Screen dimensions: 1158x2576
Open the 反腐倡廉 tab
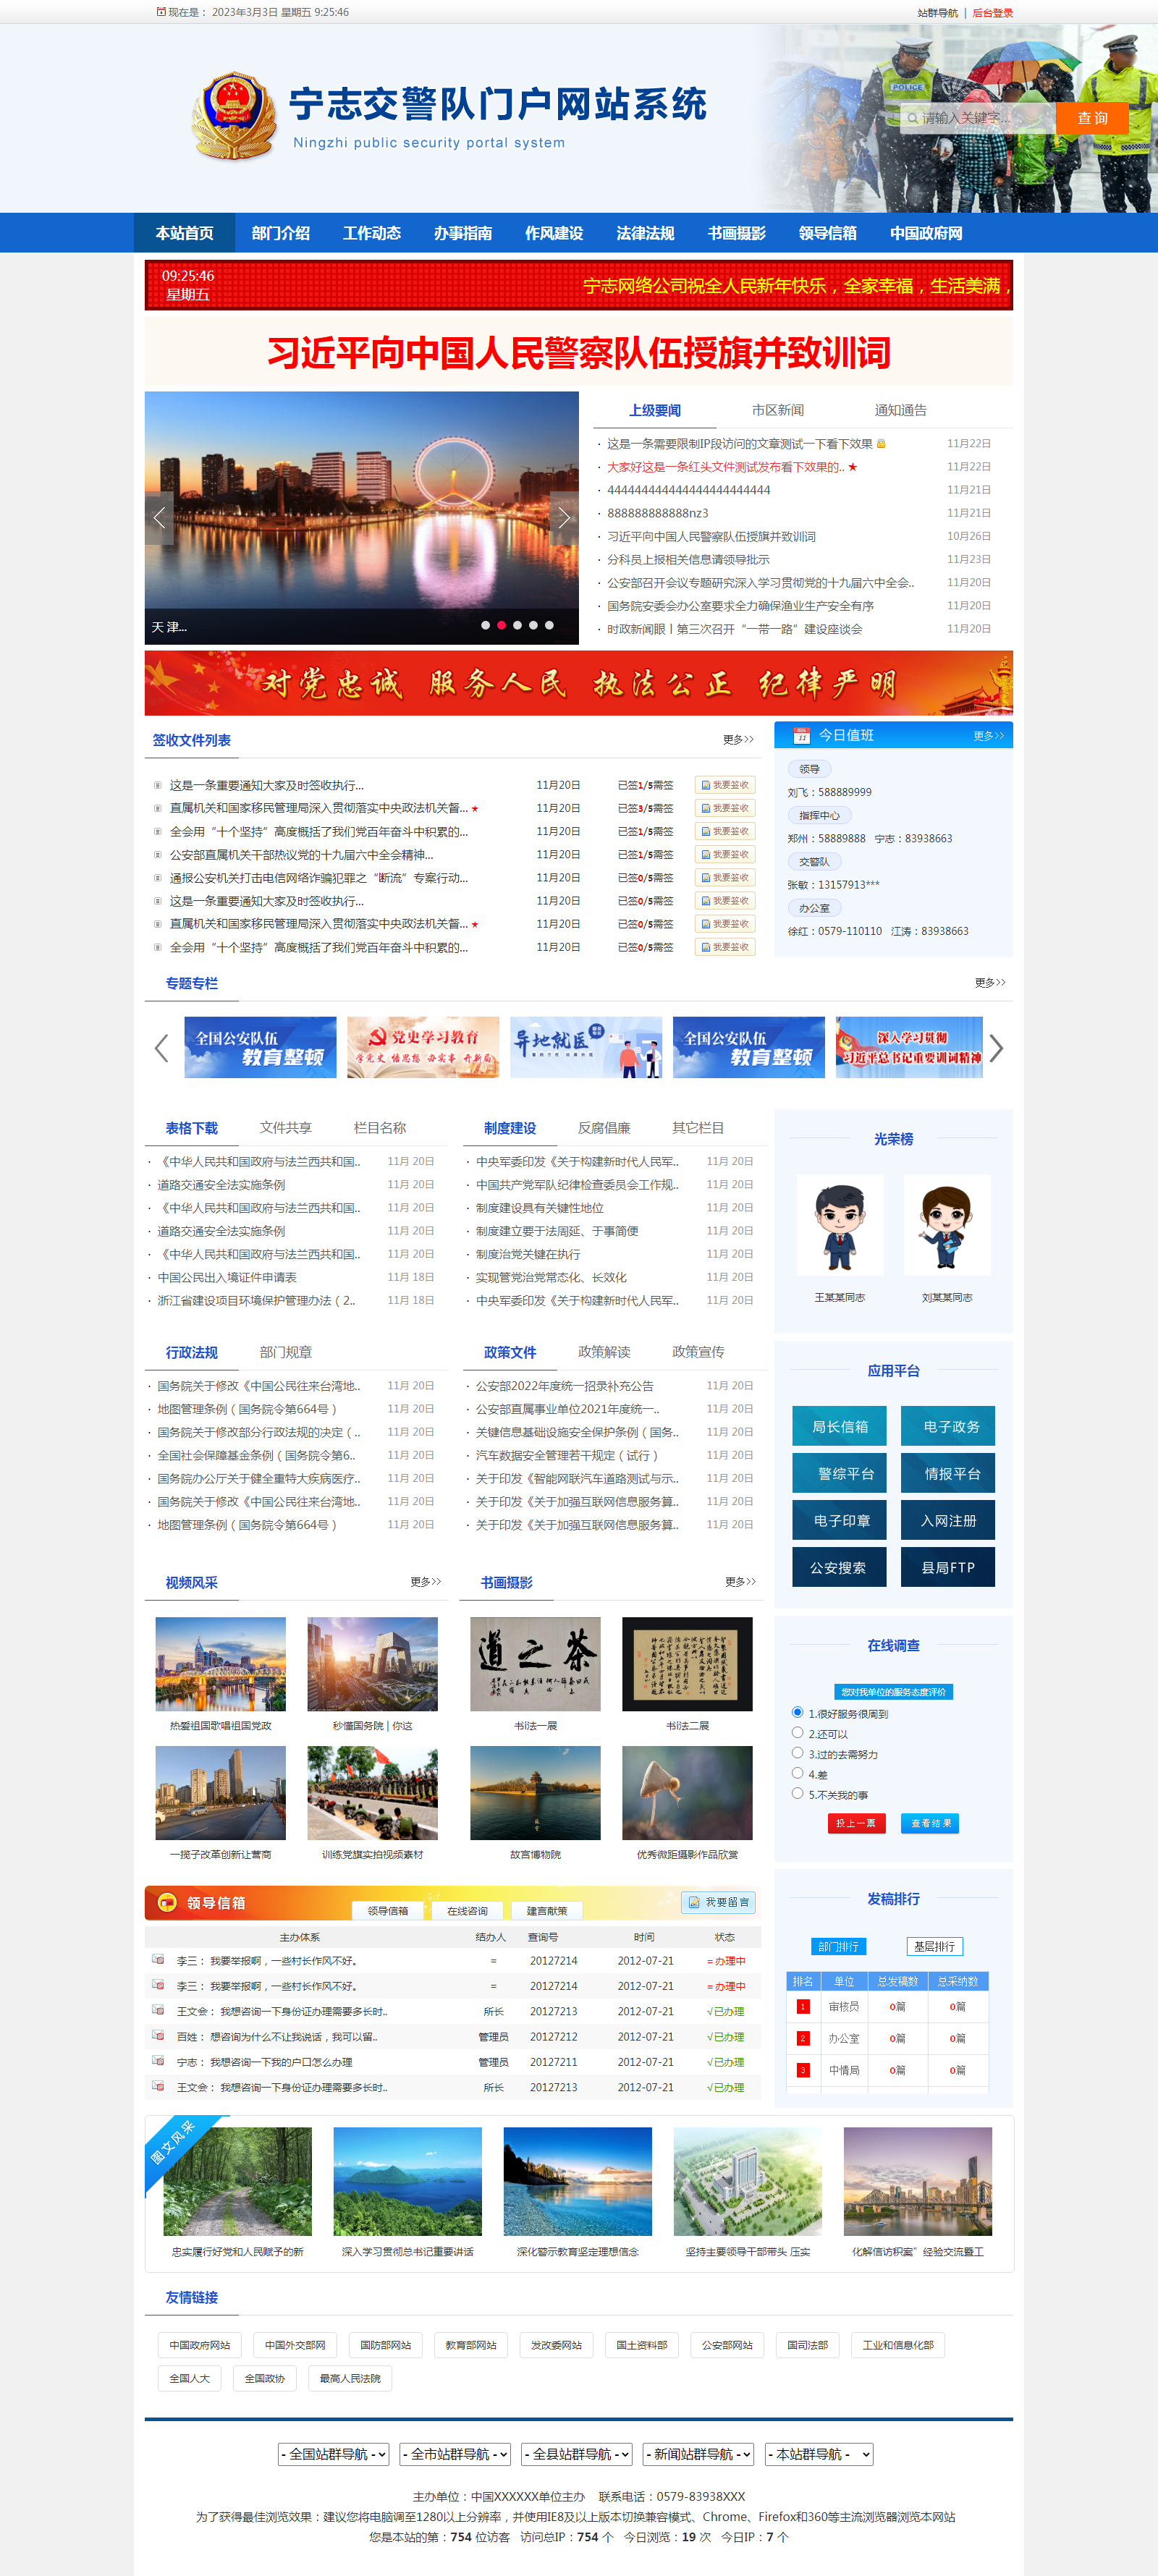point(604,1128)
